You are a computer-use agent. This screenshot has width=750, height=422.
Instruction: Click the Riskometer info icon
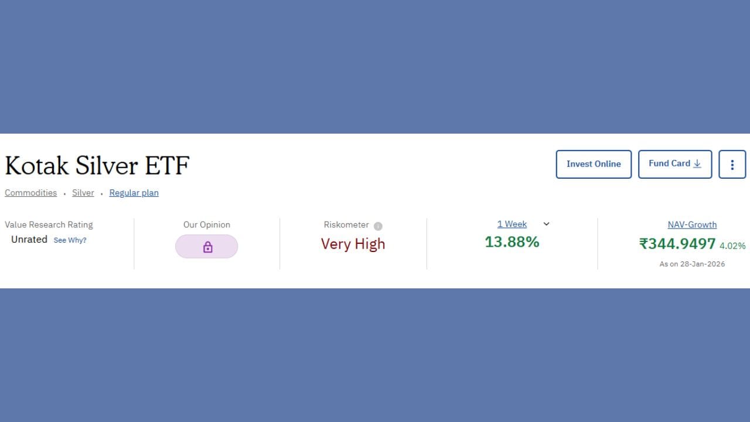[x=378, y=225]
